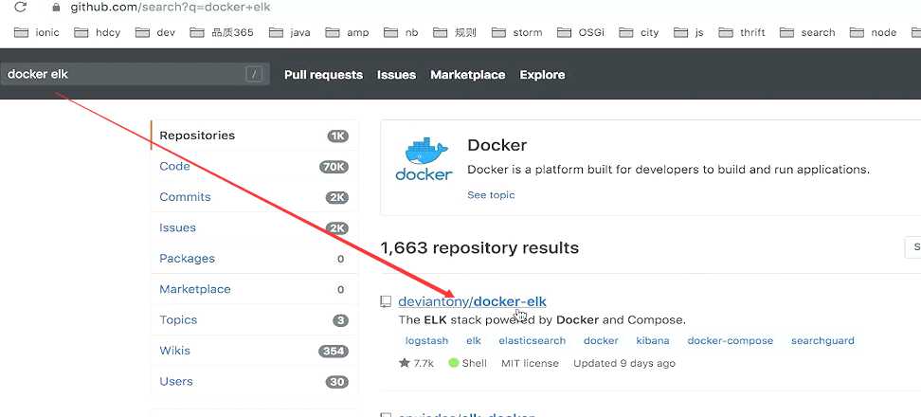
Task: Open the js bookmarks folder
Action: 689,32
